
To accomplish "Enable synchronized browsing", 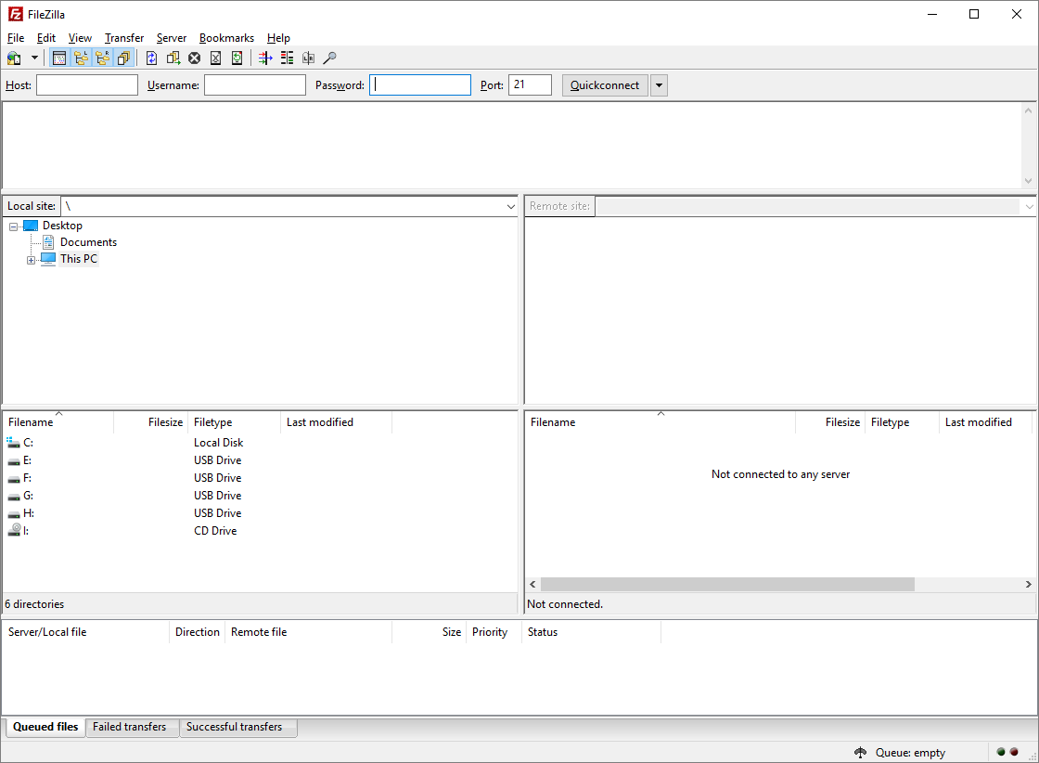I will tap(307, 57).
